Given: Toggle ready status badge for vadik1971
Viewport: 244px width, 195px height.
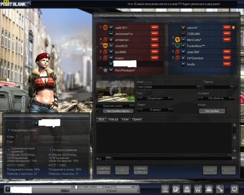Looking at the screenshot, I should coord(154,27).
